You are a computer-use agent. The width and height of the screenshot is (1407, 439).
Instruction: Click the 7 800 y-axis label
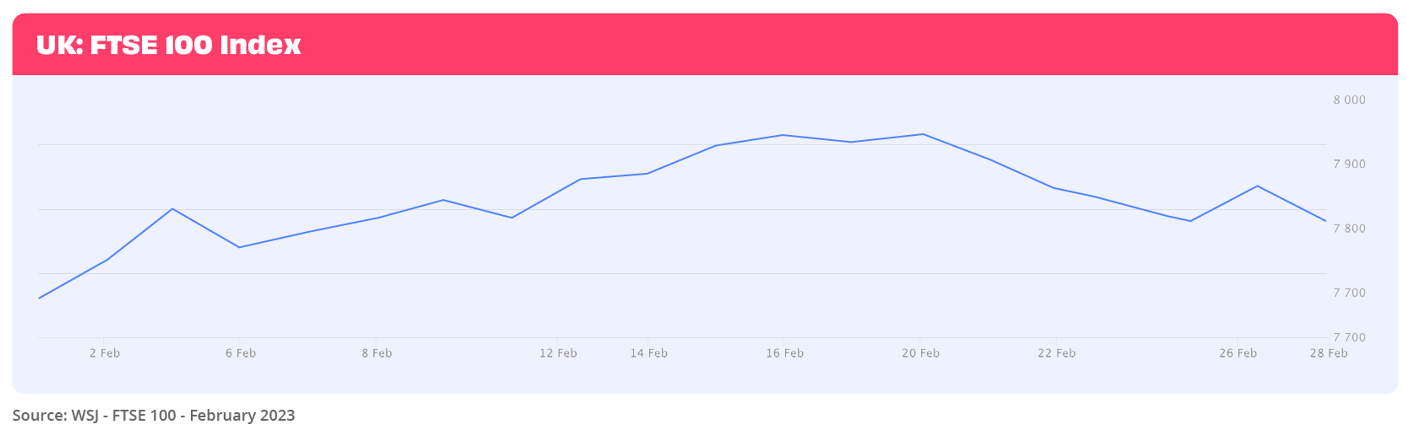[x=1349, y=229]
